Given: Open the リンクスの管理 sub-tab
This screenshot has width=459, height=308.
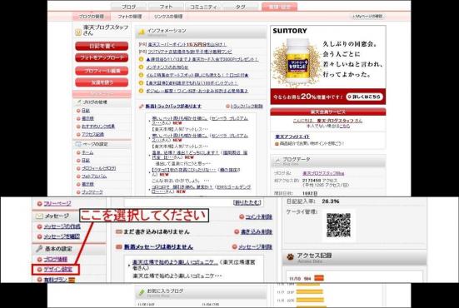Looking at the screenshot, I should pos(168,17).
